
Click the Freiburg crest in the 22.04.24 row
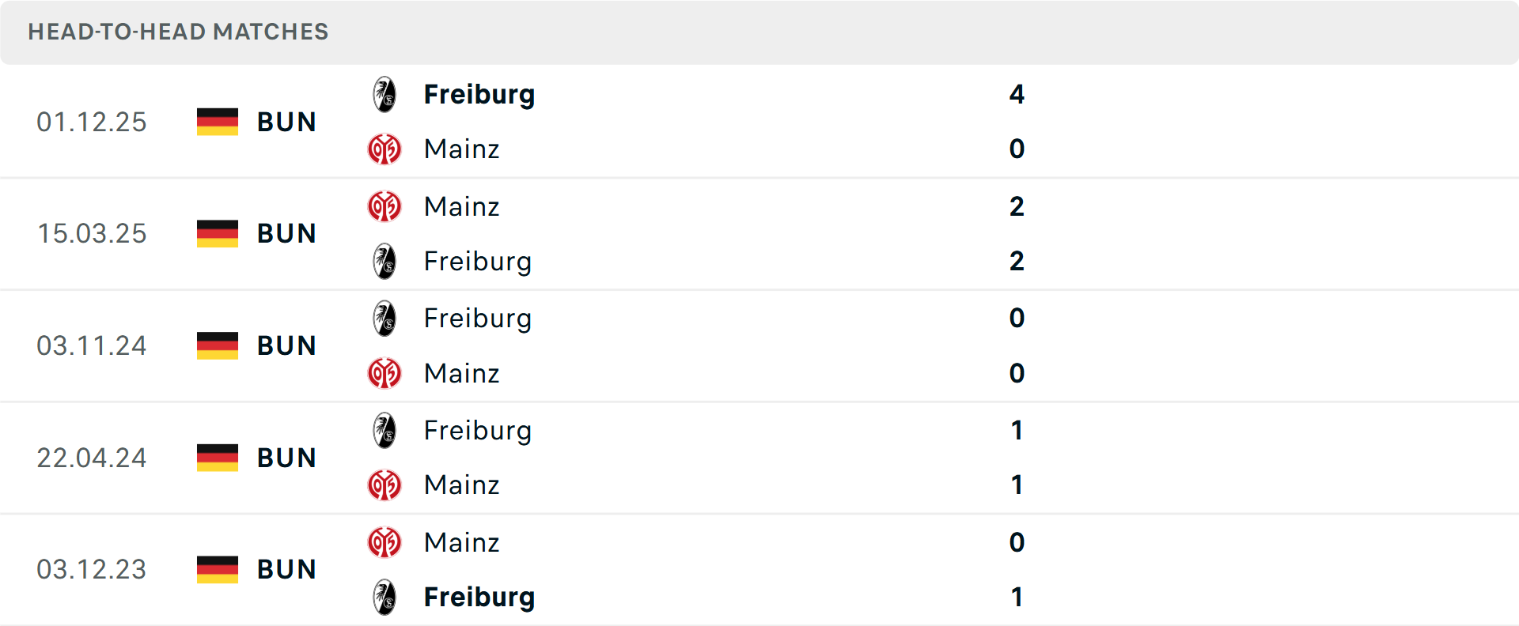coord(385,431)
